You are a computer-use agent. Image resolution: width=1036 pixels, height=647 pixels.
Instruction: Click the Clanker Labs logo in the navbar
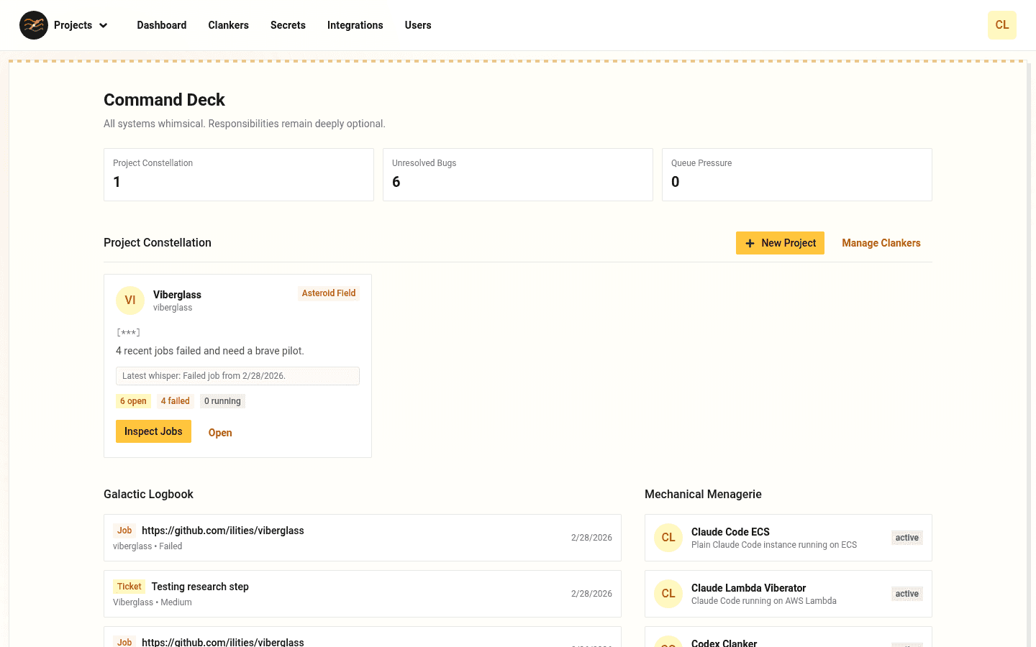click(34, 25)
